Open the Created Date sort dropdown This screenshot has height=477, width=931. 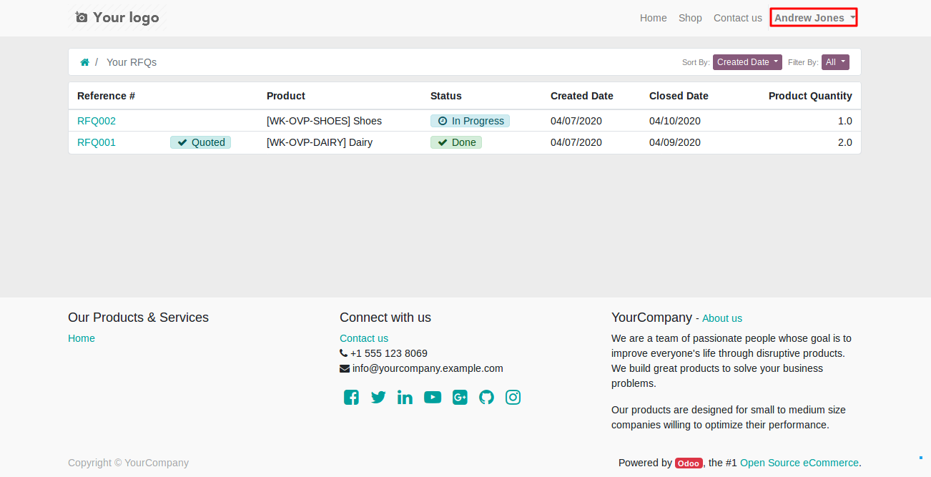point(747,62)
